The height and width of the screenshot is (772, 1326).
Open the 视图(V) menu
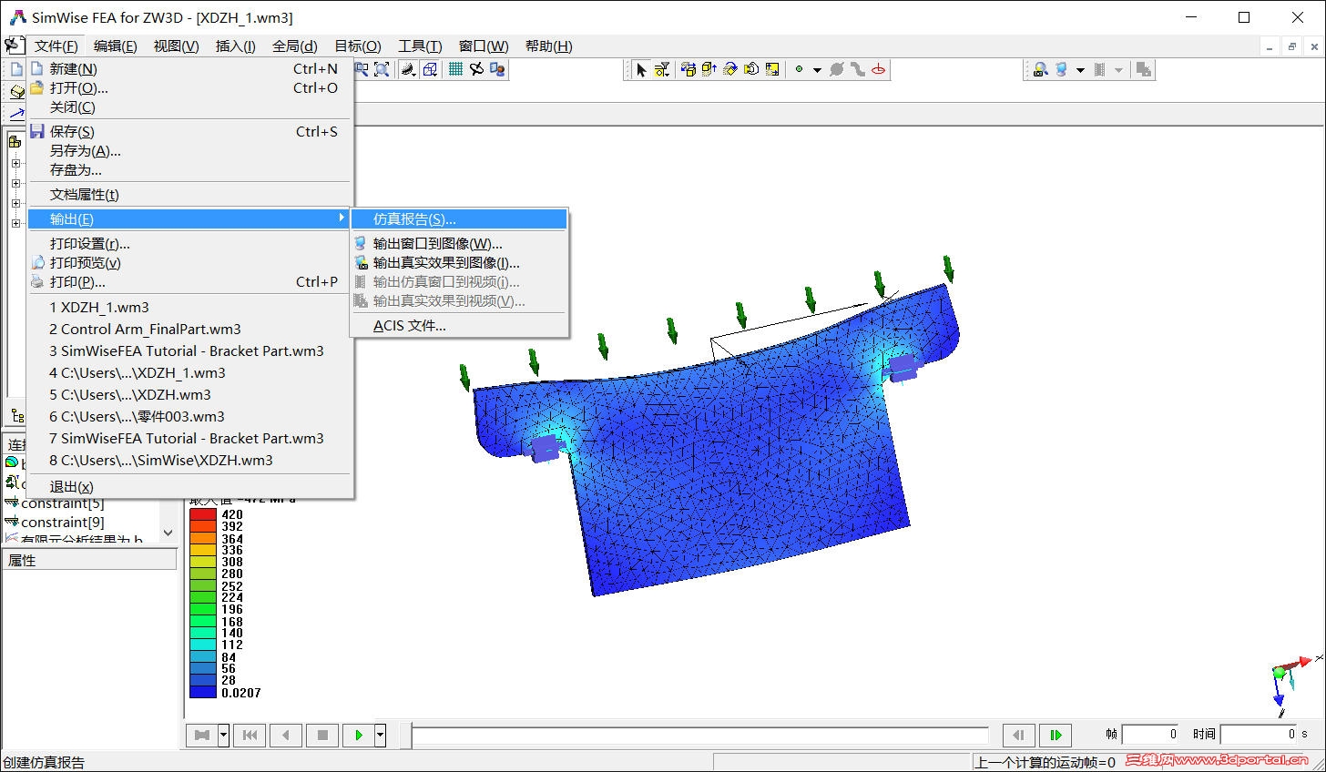tap(176, 46)
